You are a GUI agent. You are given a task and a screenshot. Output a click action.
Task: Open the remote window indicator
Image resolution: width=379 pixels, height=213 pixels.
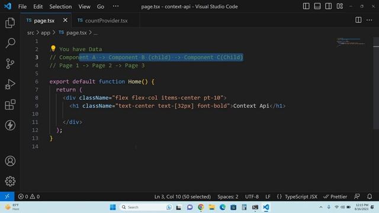pyautogui.click(x=7, y=196)
